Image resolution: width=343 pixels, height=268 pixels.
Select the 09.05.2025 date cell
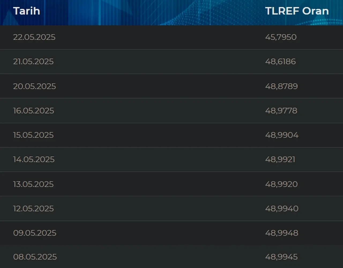35,233
